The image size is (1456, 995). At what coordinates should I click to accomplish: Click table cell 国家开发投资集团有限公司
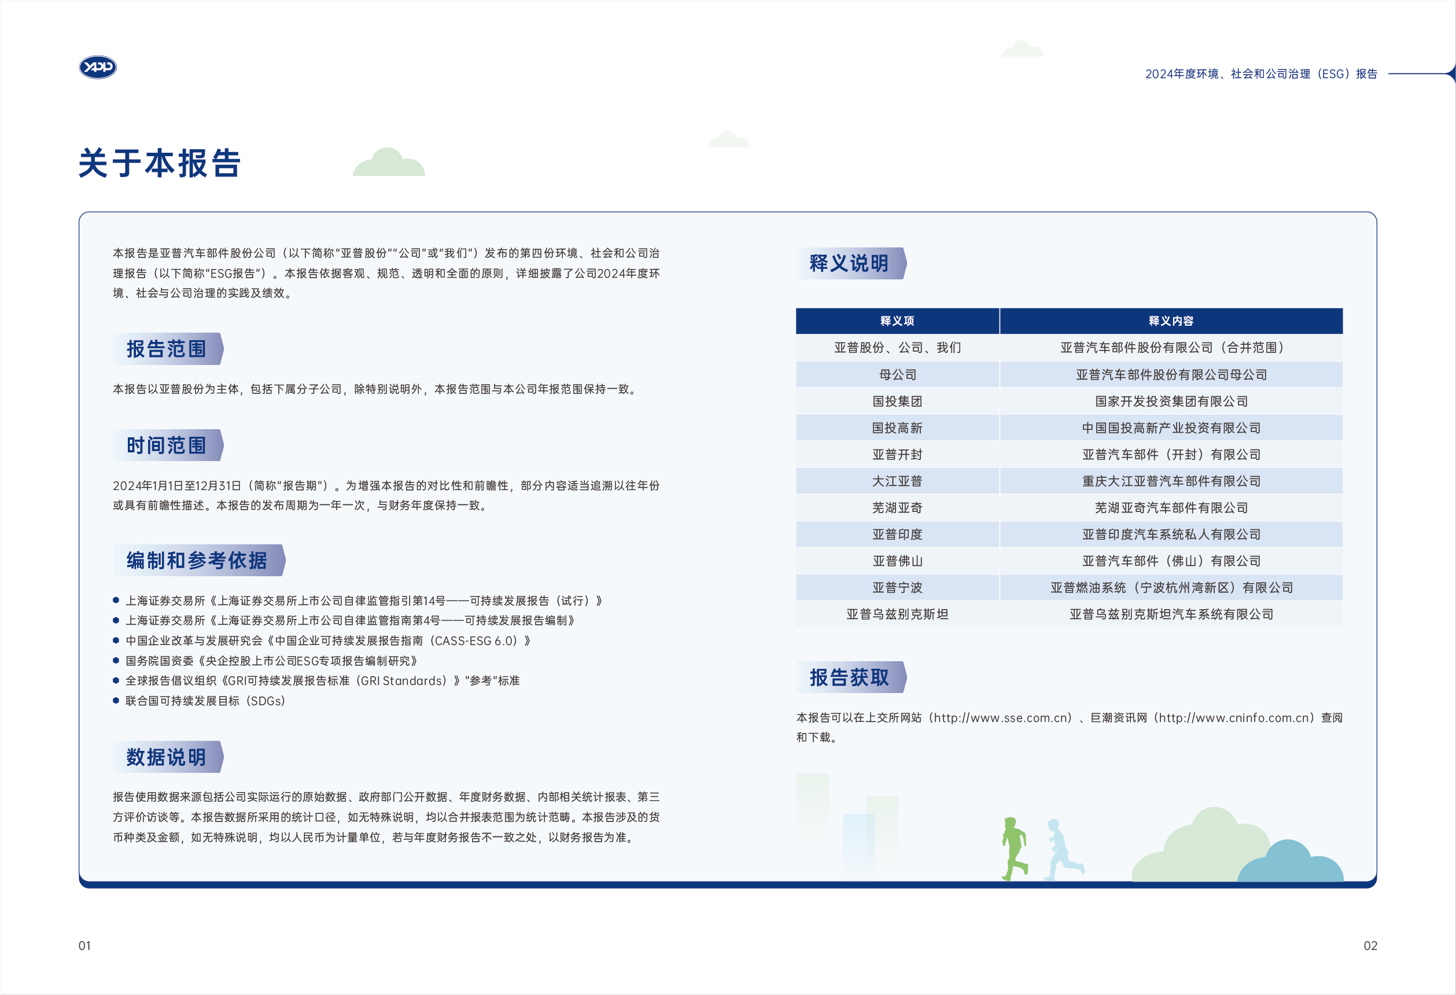(1171, 401)
